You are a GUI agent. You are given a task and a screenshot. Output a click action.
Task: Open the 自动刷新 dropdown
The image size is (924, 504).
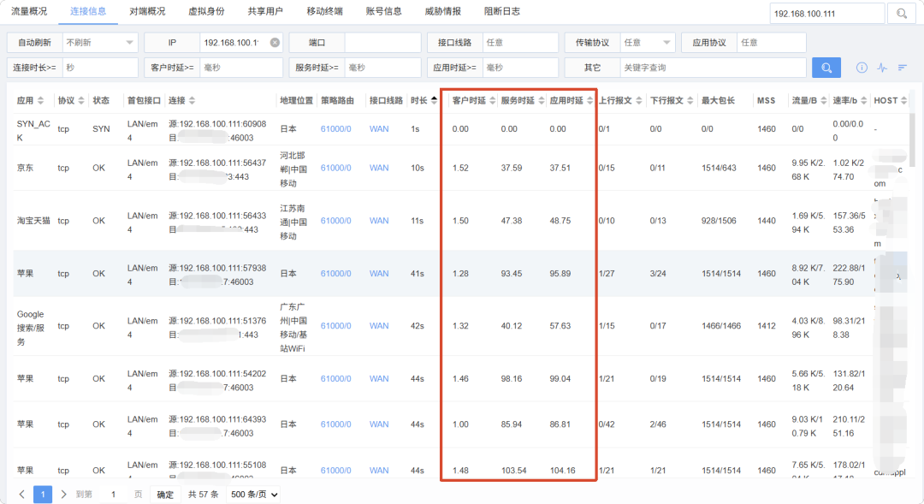[99, 43]
